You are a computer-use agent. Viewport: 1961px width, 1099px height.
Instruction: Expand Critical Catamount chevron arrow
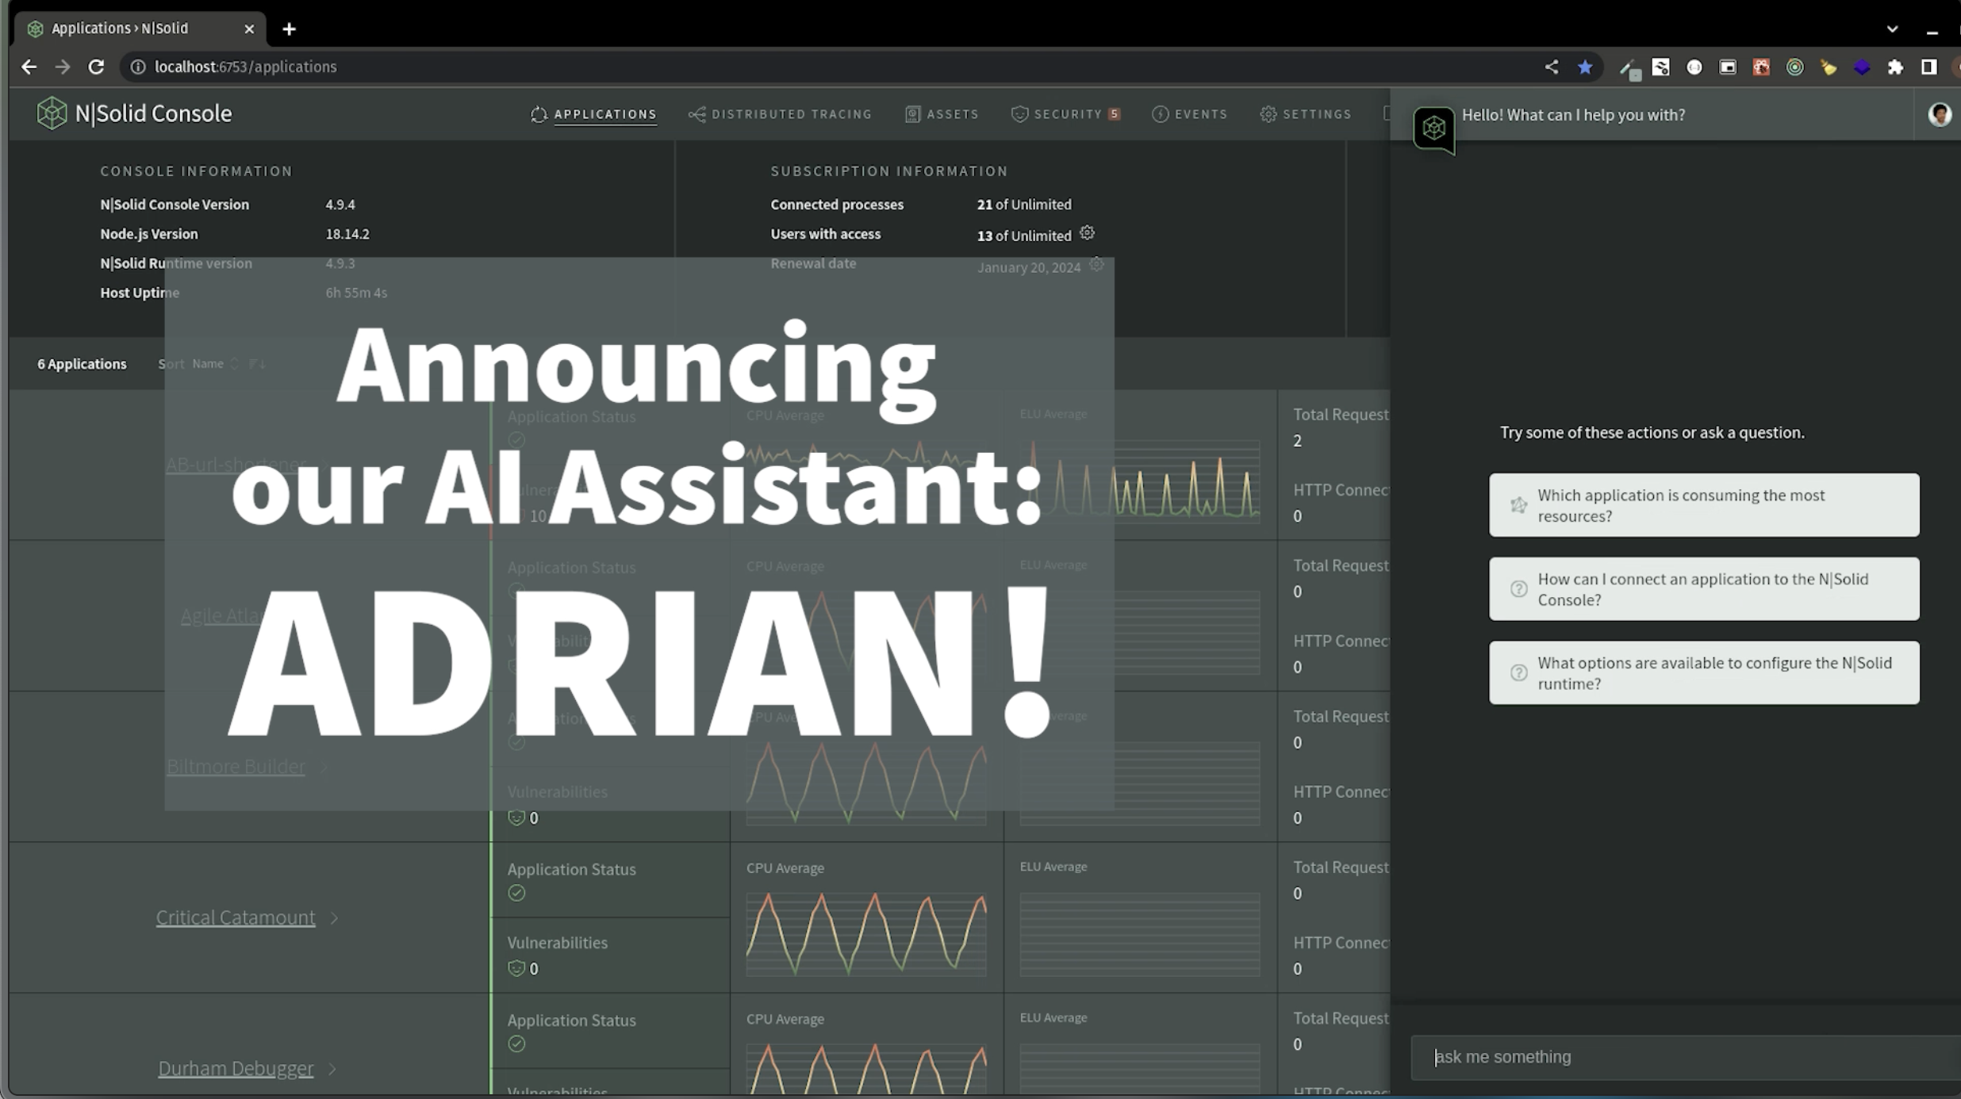coord(334,918)
